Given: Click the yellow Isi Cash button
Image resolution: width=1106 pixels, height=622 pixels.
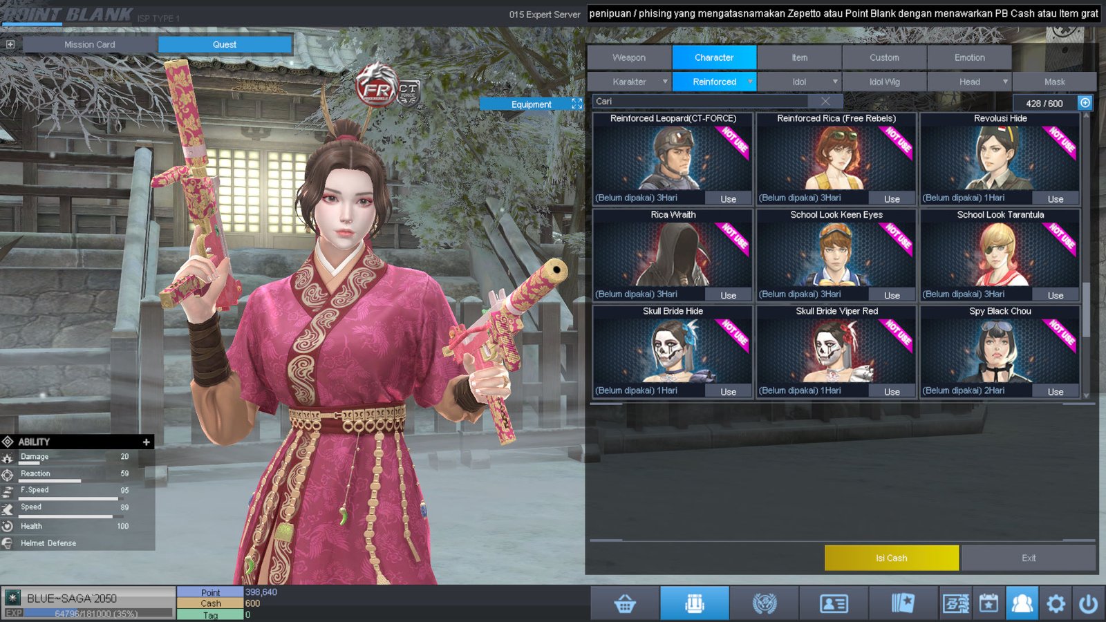Looking at the screenshot, I should click(891, 558).
